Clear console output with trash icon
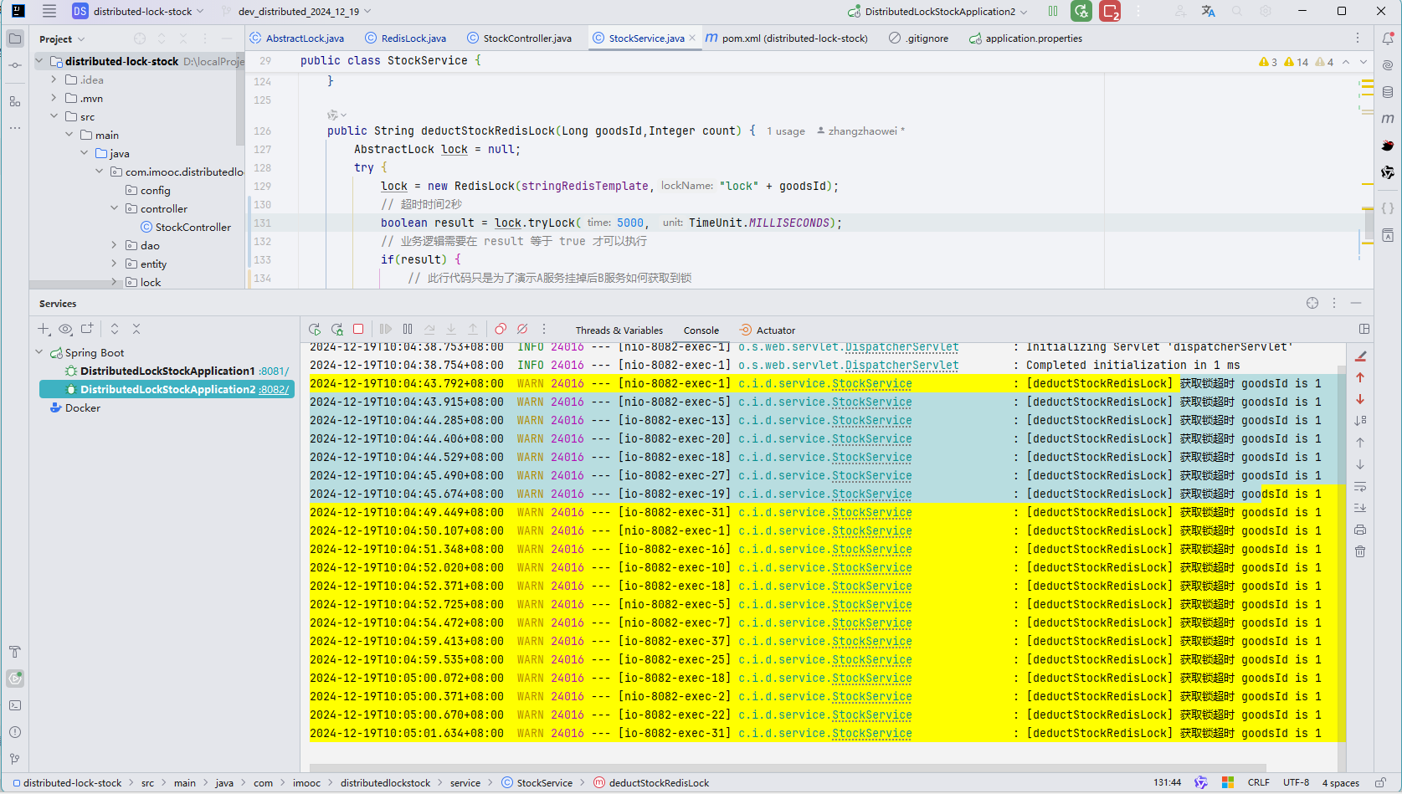Viewport: 1402px width, 794px height. (x=1360, y=551)
